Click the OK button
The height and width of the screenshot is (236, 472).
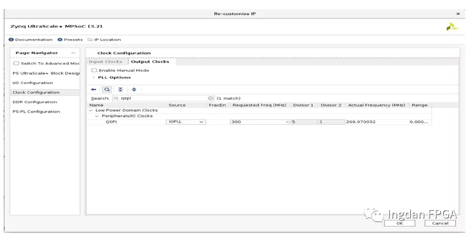tap(400, 223)
